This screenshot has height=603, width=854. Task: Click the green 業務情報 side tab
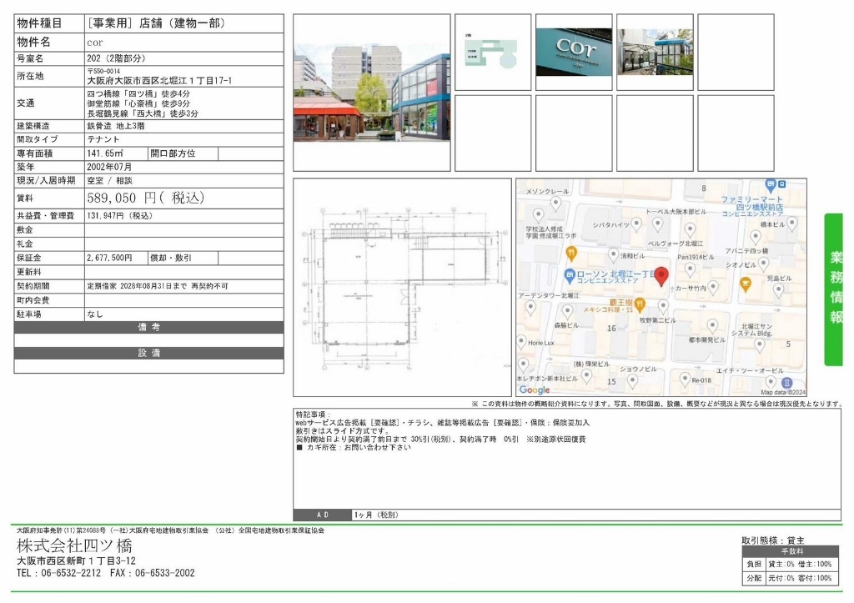point(834,289)
